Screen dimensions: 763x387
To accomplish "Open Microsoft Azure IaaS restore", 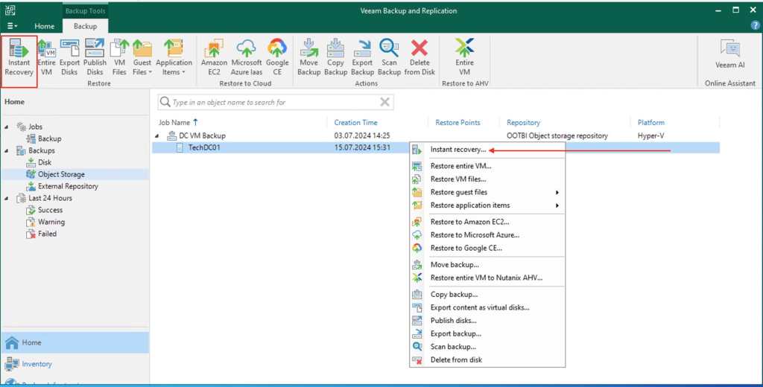I will coord(247,57).
